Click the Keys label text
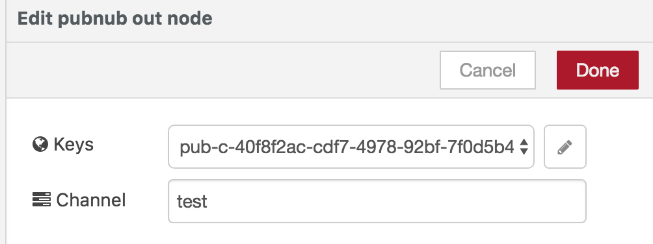 click(x=73, y=145)
